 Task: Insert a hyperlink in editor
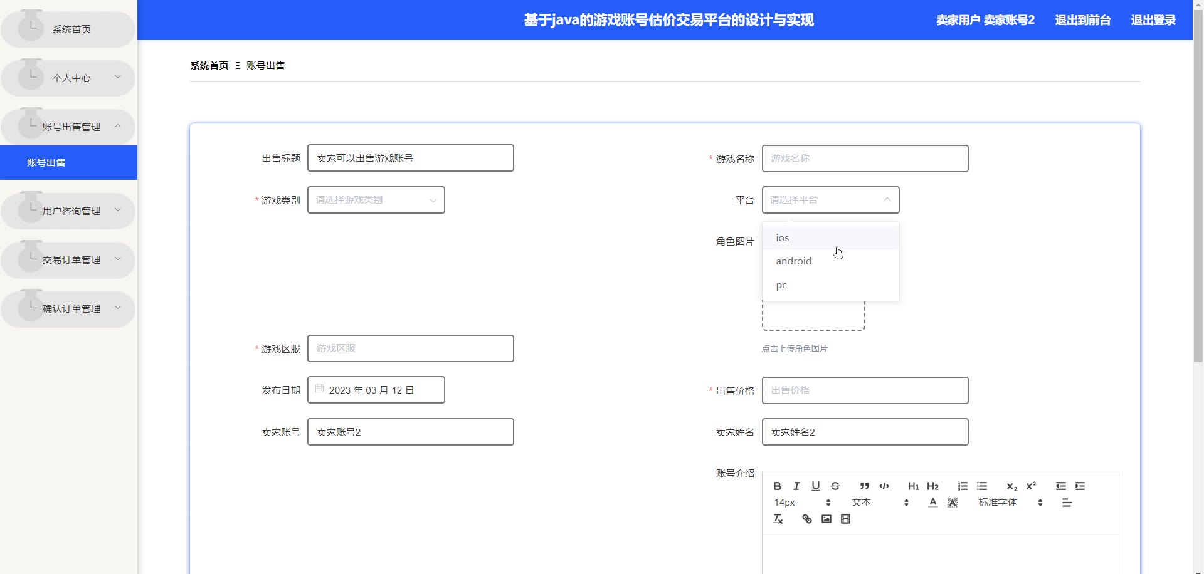click(x=807, y=519)
